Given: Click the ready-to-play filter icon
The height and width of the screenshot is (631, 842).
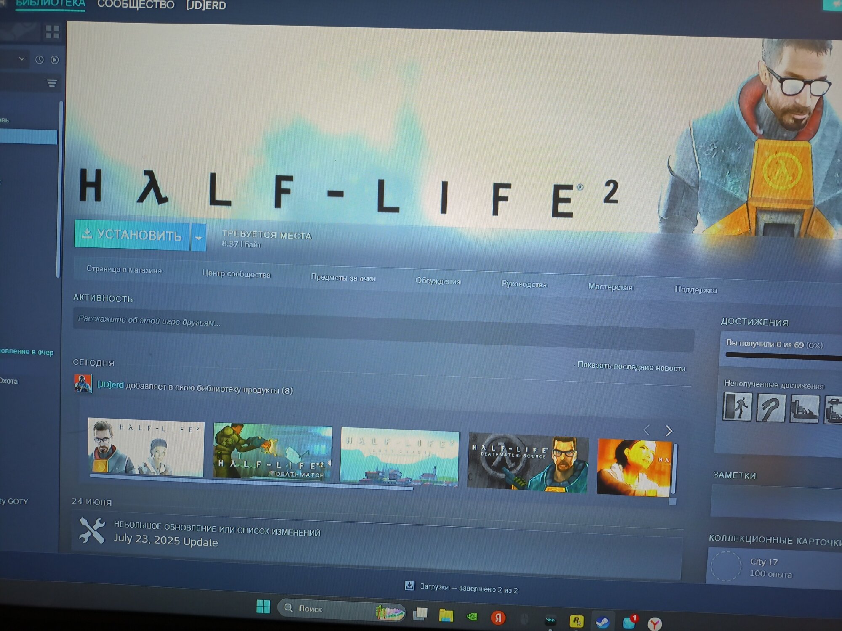Looking at the screenshot, I should [x=55, y=60].
